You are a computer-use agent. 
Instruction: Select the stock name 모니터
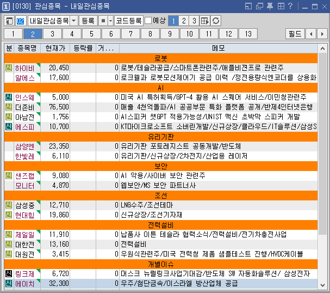[x=25, y=186]
